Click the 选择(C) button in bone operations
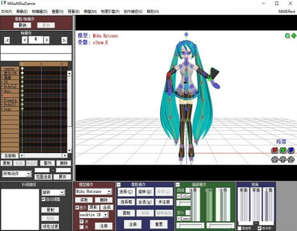297x231 pixels. coord(126,192)
